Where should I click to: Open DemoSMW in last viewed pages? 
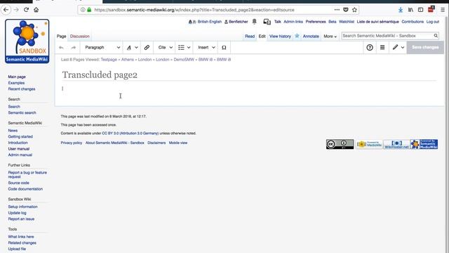coord(184,59)
